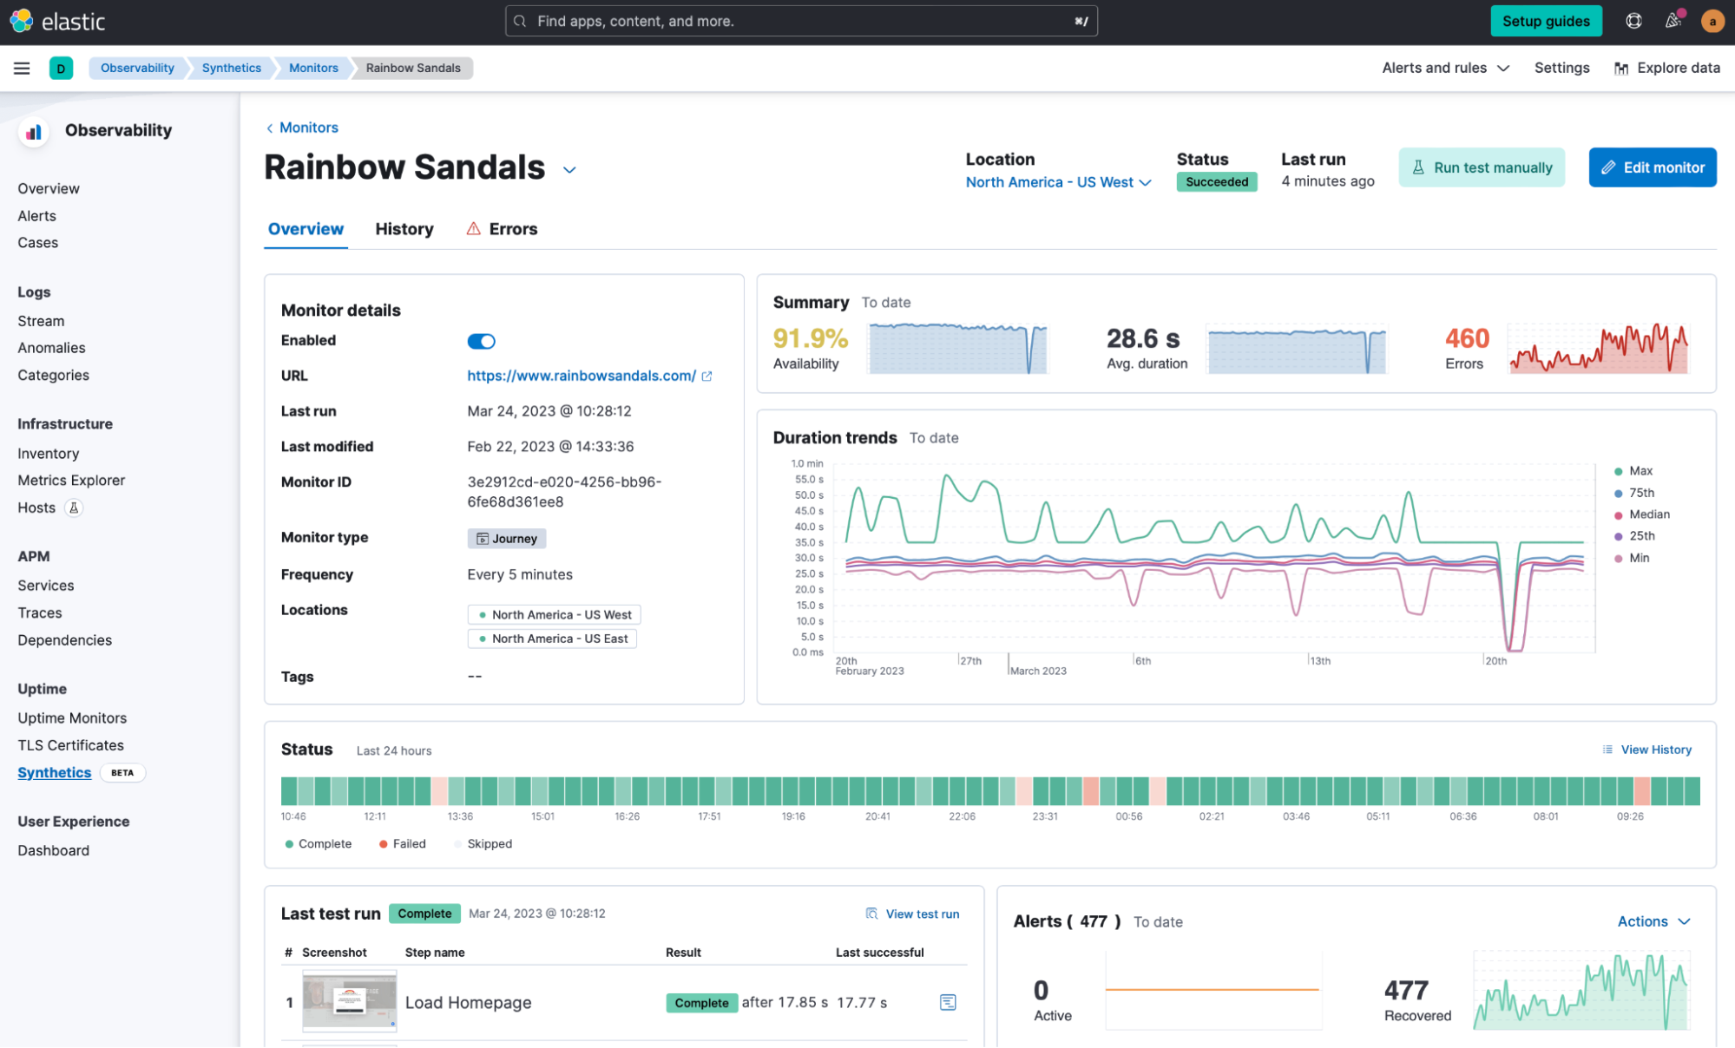The width and height of the screenshot is (1735, 1048).
Task: Open Metrics Explorer in the sidebar
Action: pos(71,480)
